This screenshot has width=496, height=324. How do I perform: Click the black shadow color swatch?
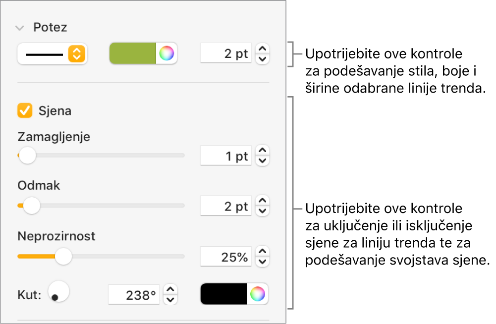[x=224, y=294]
